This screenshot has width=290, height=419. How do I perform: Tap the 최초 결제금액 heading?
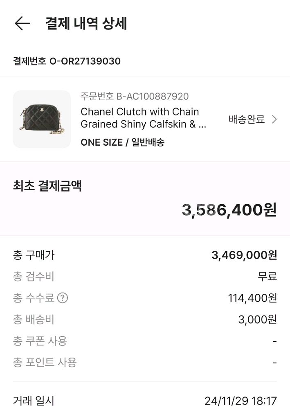coord(47,186)
